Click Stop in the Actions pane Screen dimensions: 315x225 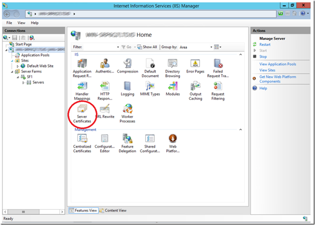[263, 56]
